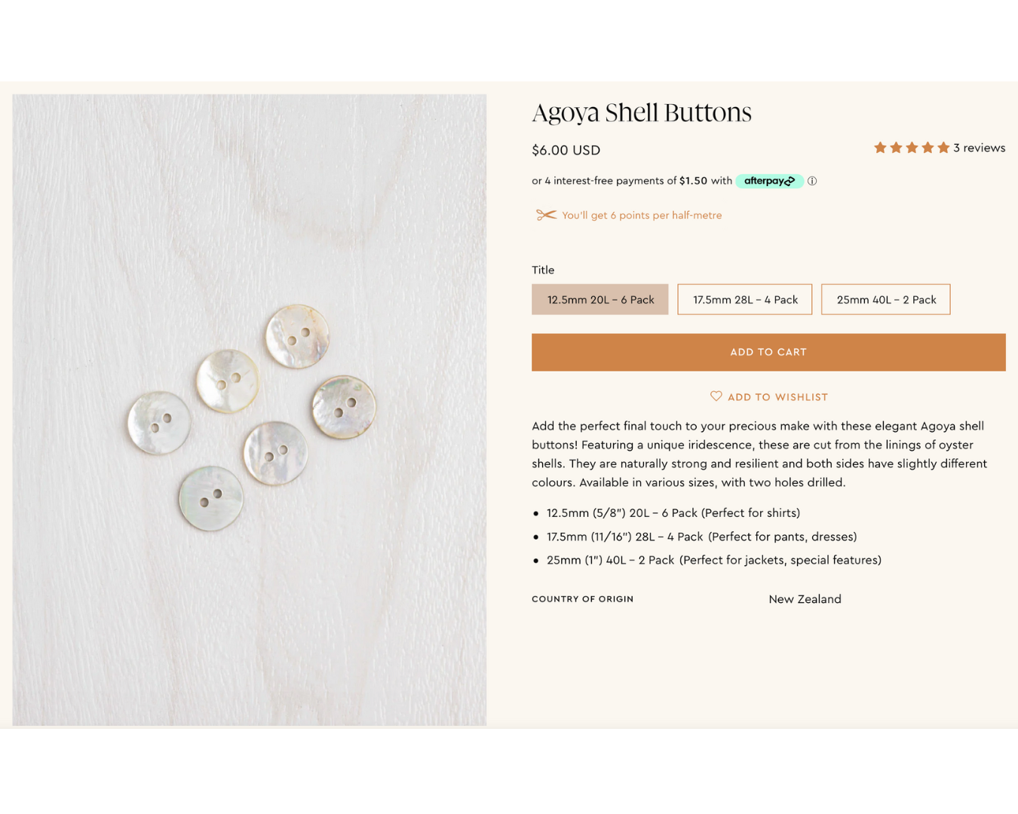The image size is (1018, 814).
Task: Open the 3 reviews link
Action: click(979, 148)
